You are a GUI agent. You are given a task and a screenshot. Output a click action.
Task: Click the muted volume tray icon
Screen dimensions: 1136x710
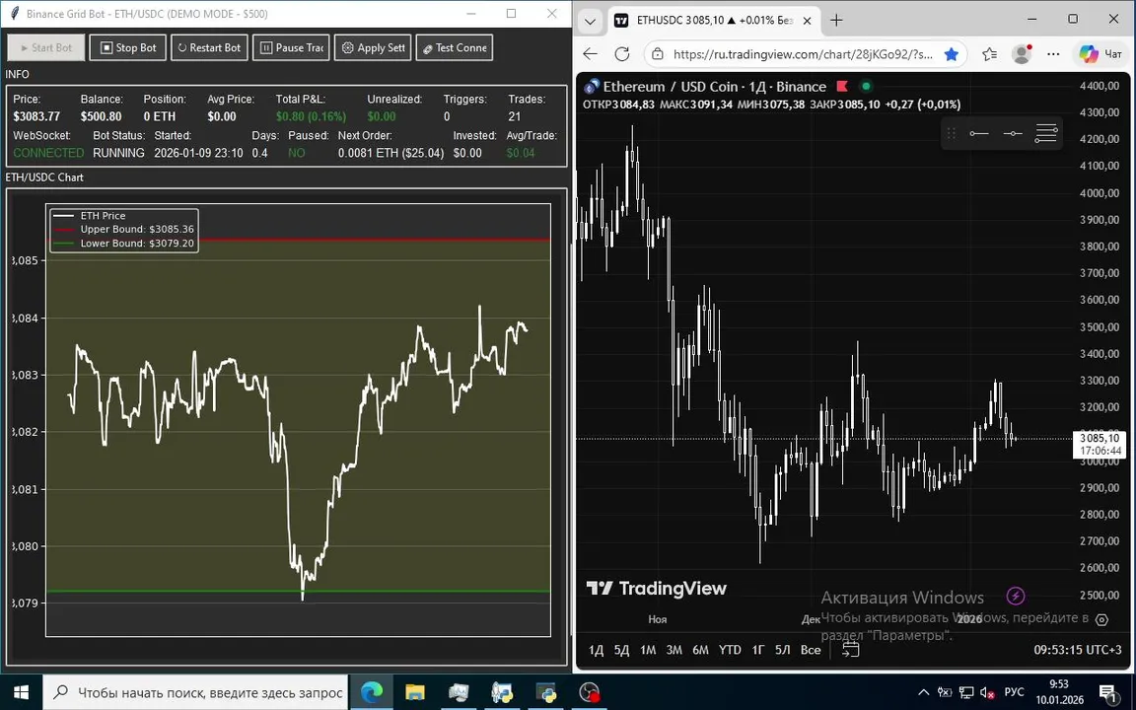click(987, 692)
